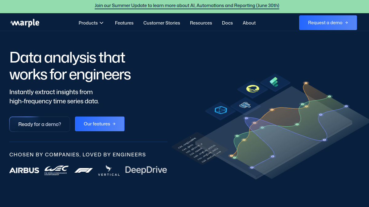Click the 'Data analysis that works for engineers' headline
369x207 pixels.
point(70,66)
